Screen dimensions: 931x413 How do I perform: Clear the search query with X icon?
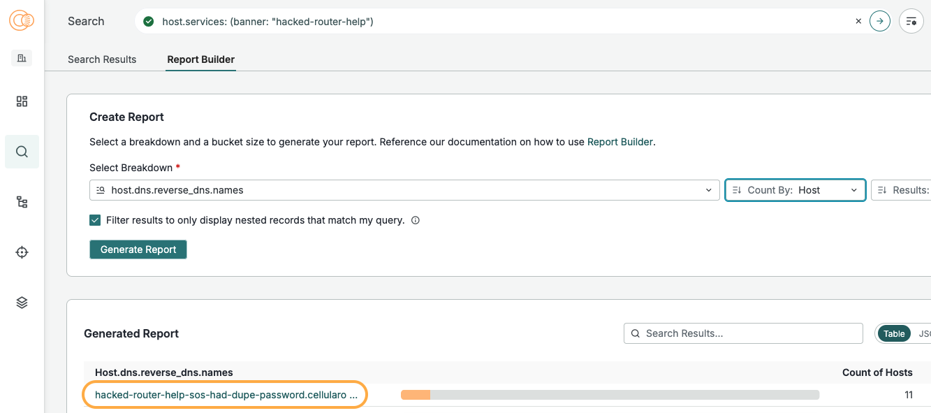[858, 22]
